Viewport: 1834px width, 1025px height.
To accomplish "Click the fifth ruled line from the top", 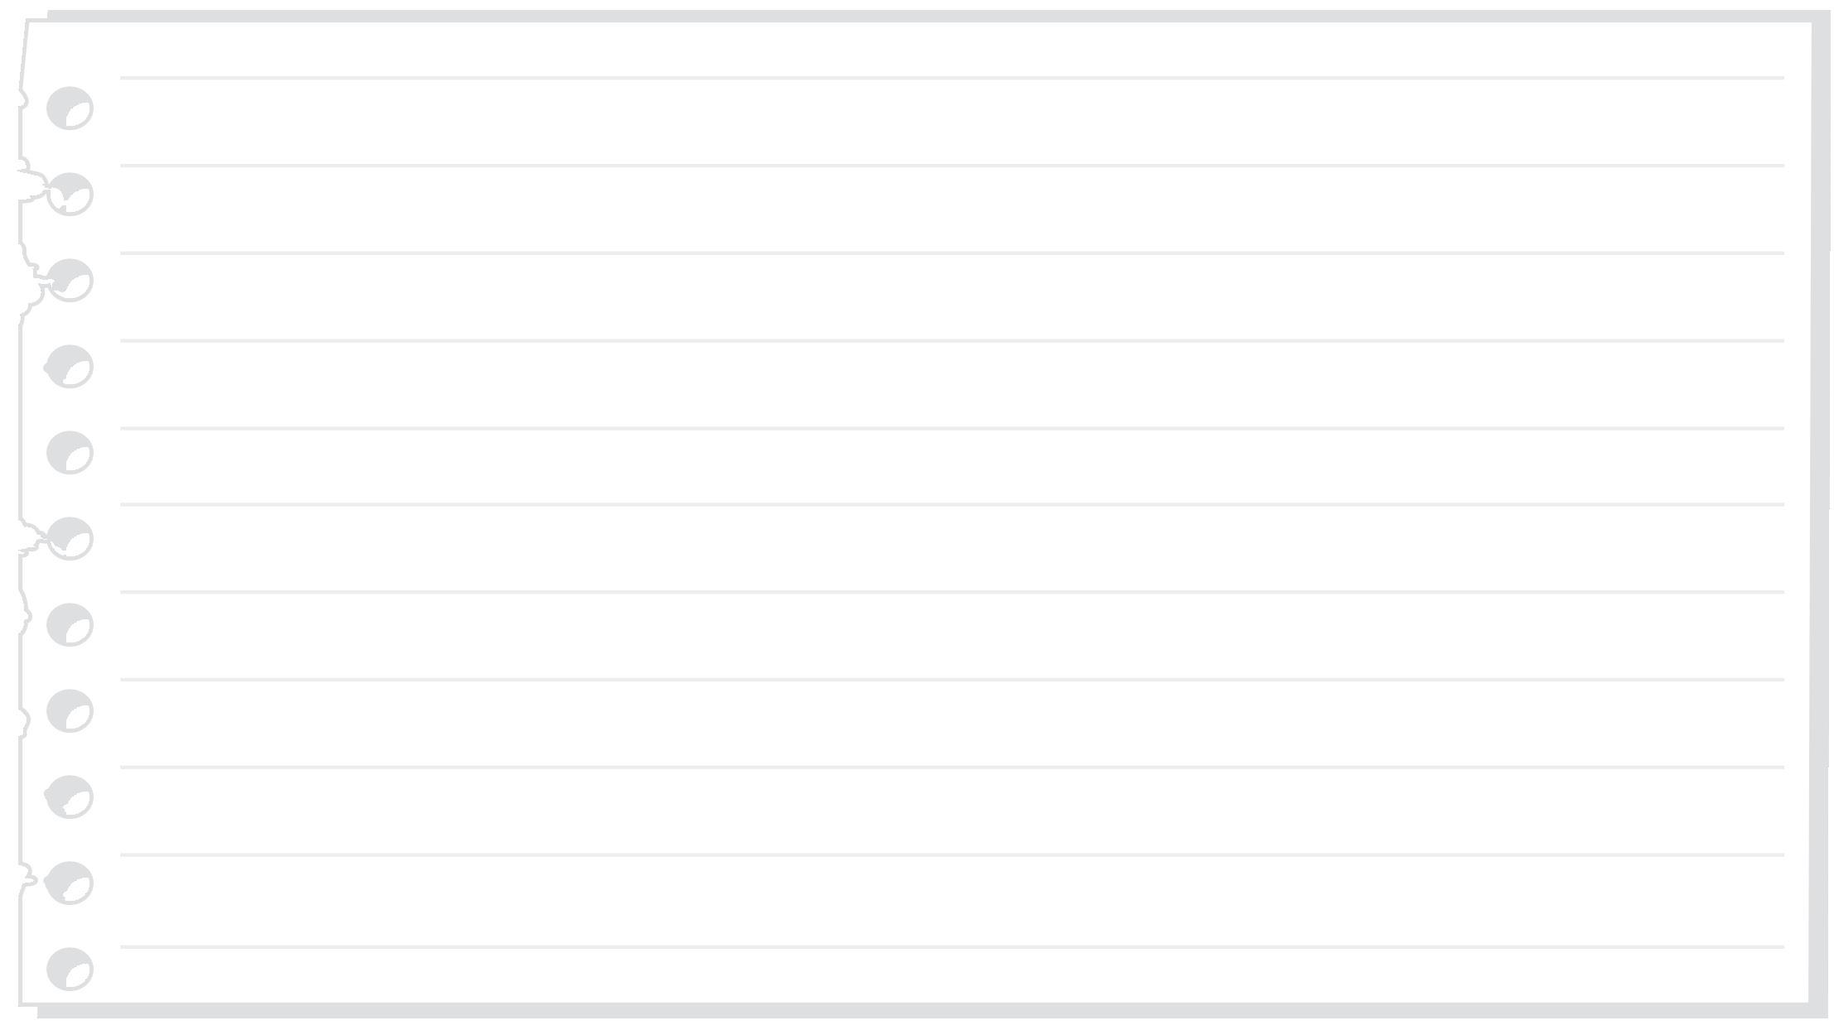I will coord(952,428).
